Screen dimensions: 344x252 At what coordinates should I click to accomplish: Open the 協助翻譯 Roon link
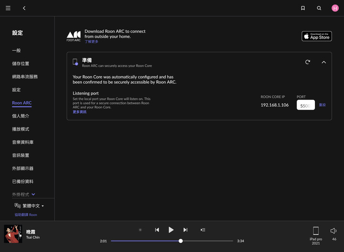point(26,215)
